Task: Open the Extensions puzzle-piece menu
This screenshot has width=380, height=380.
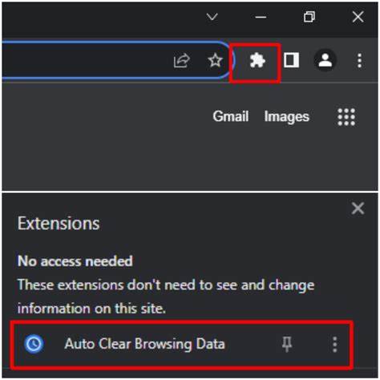Action: click(x=257, y=60)
